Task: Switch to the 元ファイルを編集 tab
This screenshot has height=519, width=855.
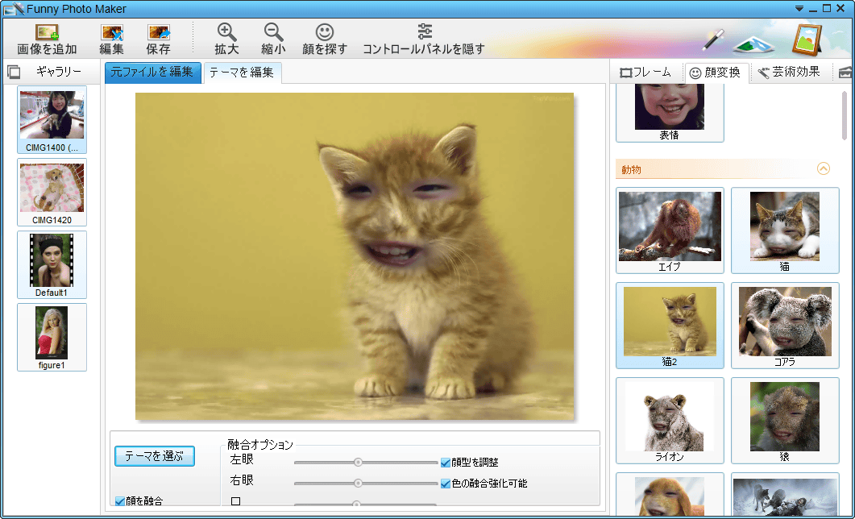Action: tap(152, 72)
